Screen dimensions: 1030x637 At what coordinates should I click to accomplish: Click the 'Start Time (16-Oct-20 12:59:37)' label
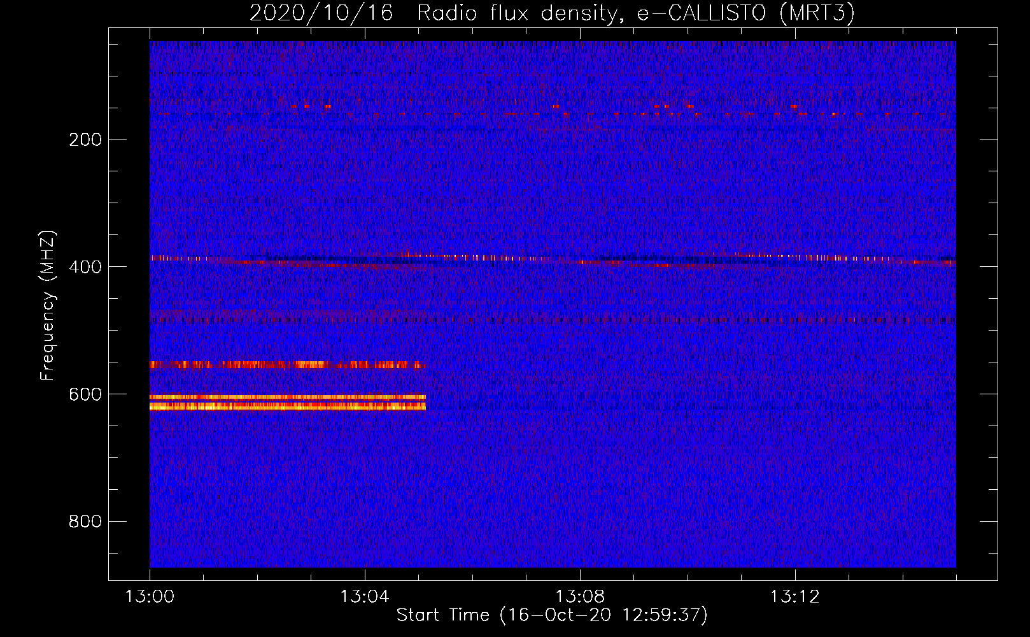click(x=552, y=615)
